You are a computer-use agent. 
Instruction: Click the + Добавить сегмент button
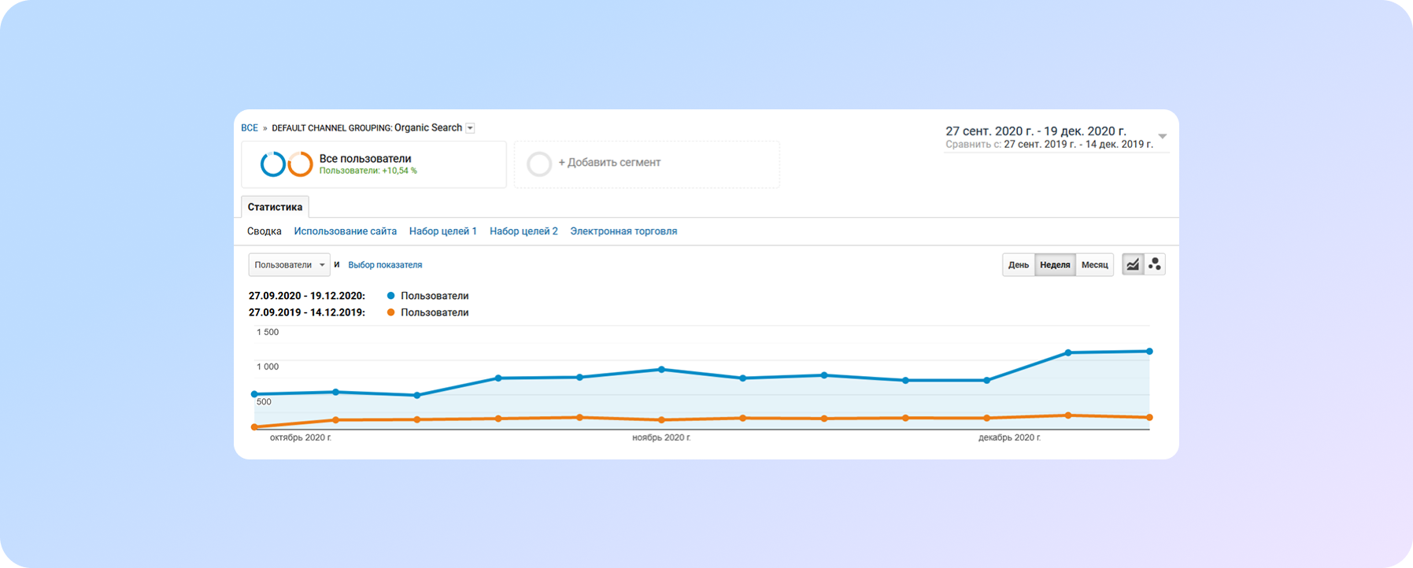click(647, 164)
